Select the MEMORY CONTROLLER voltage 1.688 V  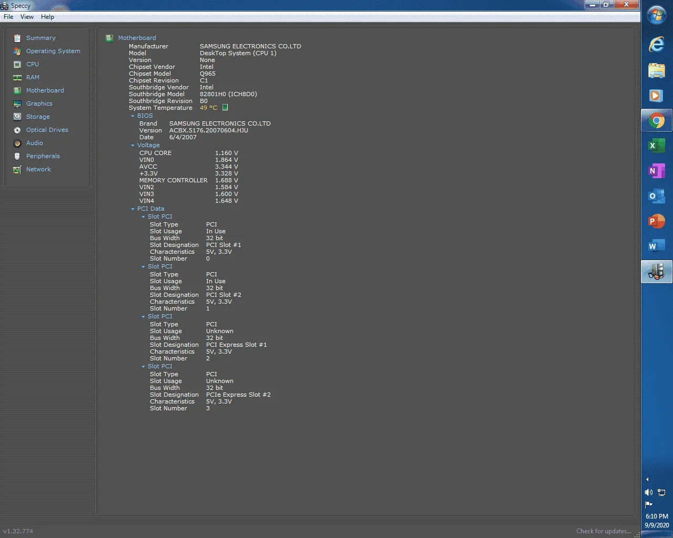pos(227,180)
